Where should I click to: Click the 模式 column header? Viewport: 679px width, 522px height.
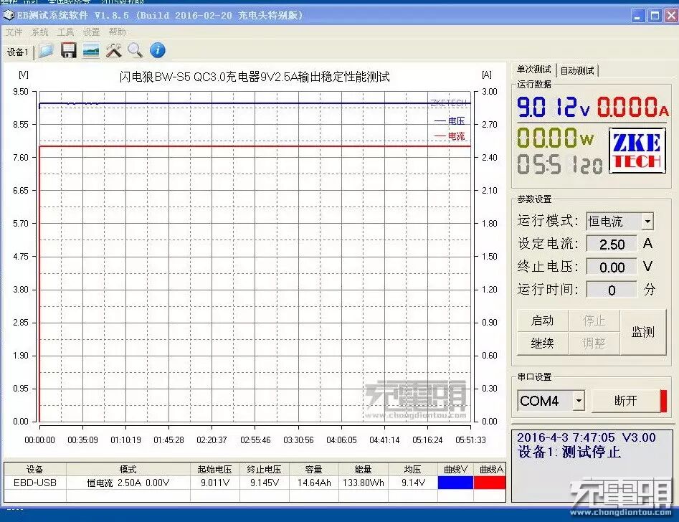tap(128, 470)
